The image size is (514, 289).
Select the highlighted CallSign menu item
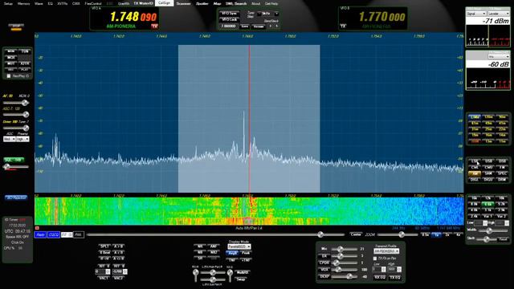[164, 3]
